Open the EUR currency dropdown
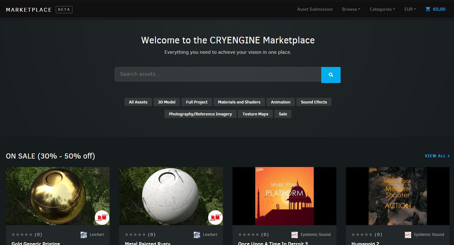Image resolution: width=454 pixels, height=245 pixels. 410,9
